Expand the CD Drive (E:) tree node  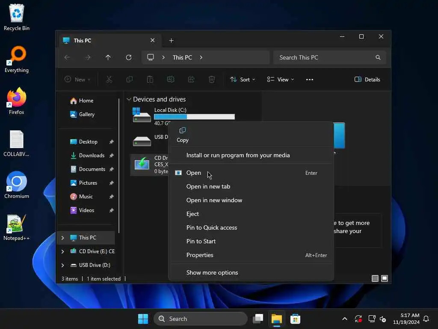pyautogui.click(x=62, y=251)
